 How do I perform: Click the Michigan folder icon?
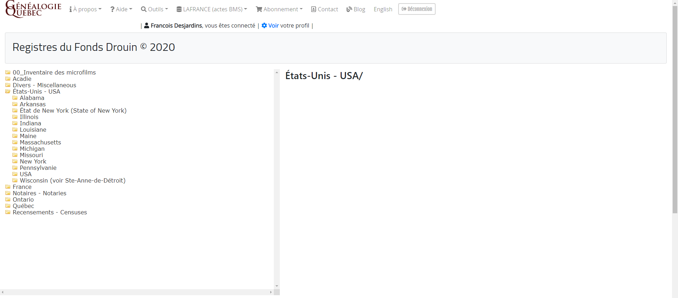point(15,149)
